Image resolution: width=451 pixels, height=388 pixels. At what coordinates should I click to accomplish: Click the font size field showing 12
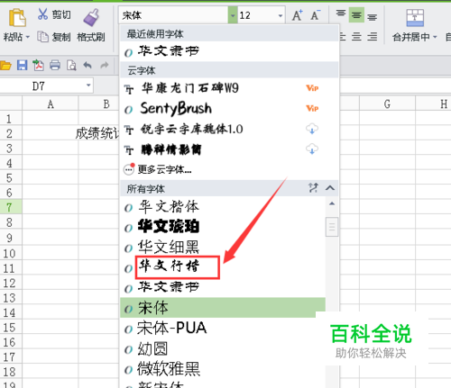click(257, 15)
